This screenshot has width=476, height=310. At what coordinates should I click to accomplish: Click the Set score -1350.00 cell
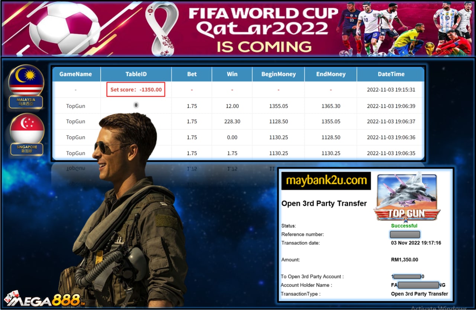(x=136, y=89)
